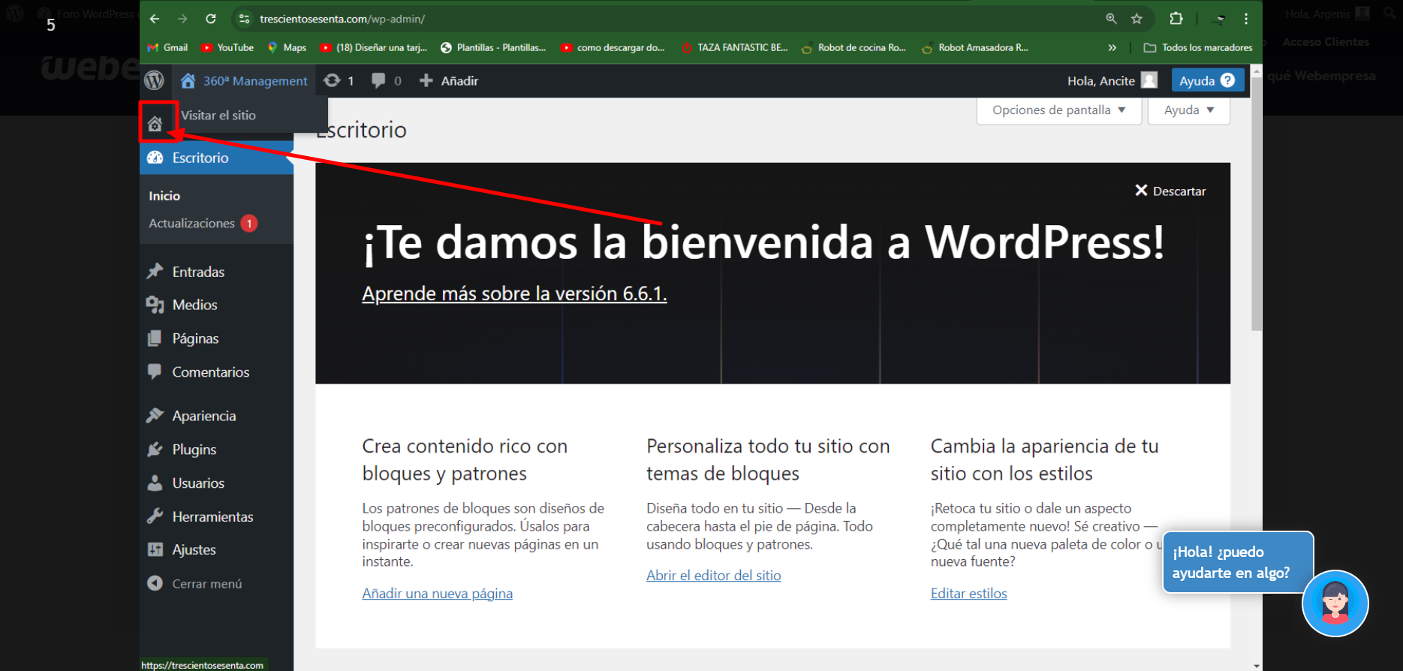Open the Maps bookmark
The image size is (1403, 671).
(x=287, y=47)
